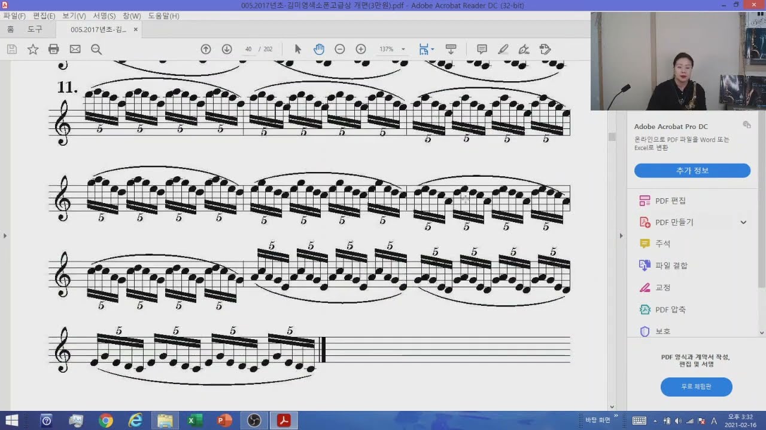Image resolution: width=766 pixels, height=430 pixels.
Task: Switch to the 도구 tab
Action: [x=35, y=29]
